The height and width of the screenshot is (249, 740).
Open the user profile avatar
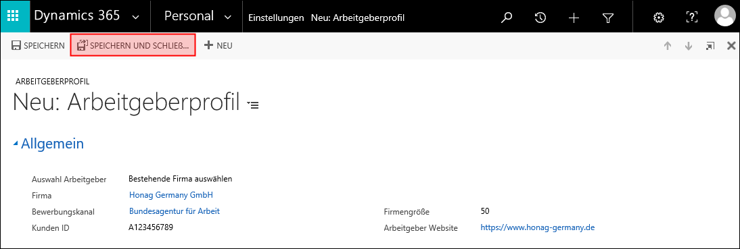[x=726, y=17]
